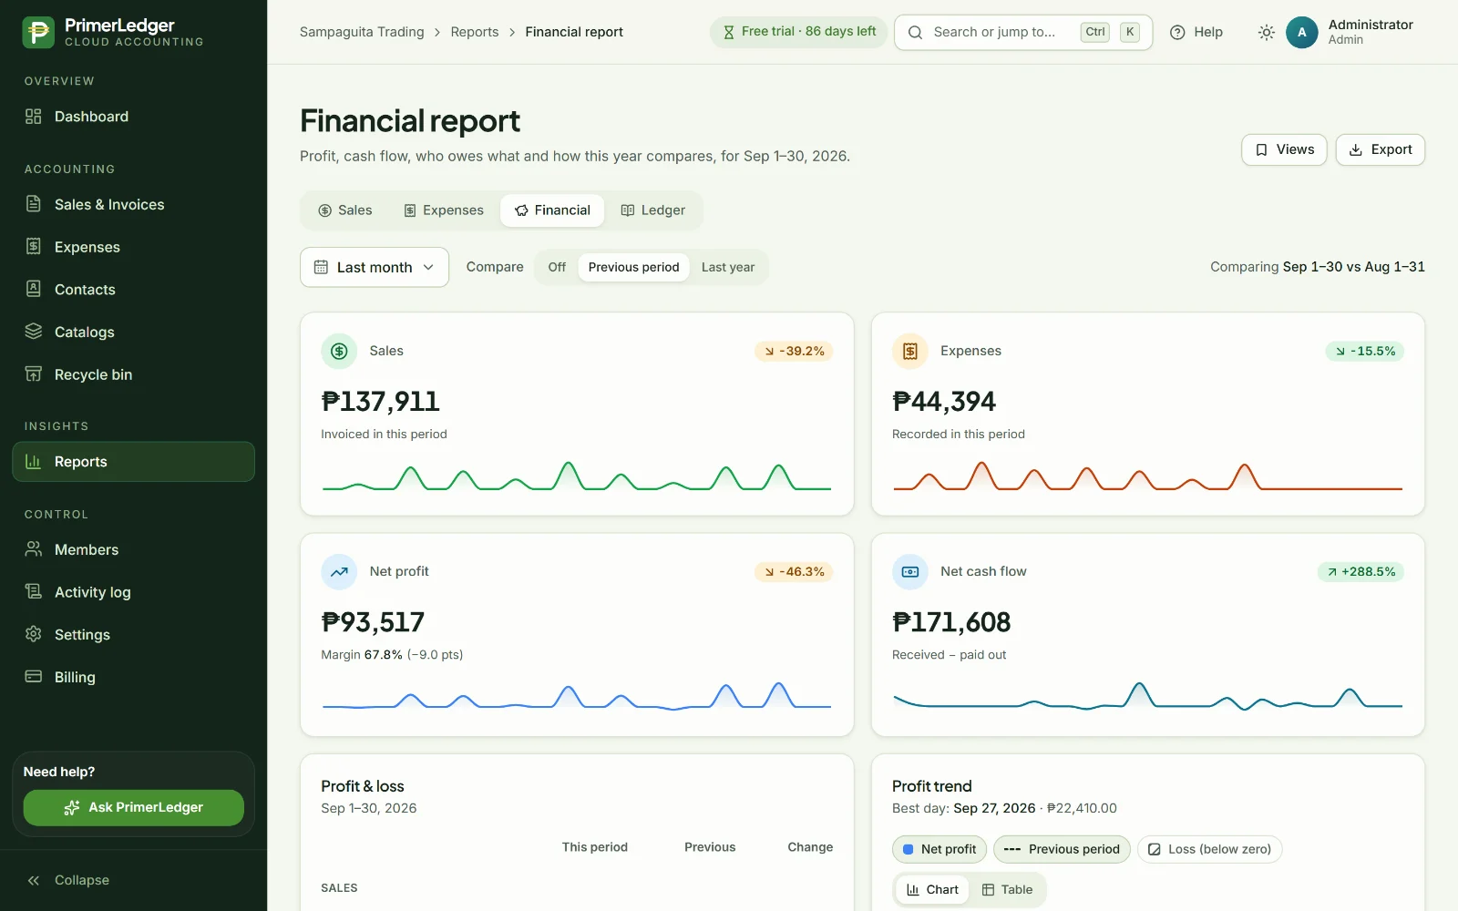Image resolution: width=1458 pixels, height=911 pixels.
Task: Open Catalogs in the sidebar
Action: [x=133, y=333]
